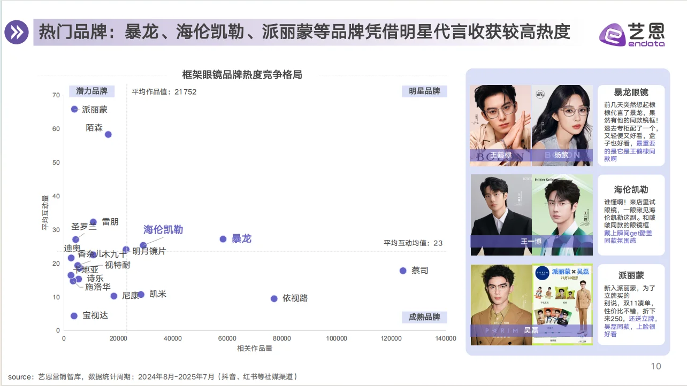The width and height of the screenshot is (687, 386).
Task: Open the 派丽蒙×吴磊 promotional poster image
Action: click(x=563, y=305)
